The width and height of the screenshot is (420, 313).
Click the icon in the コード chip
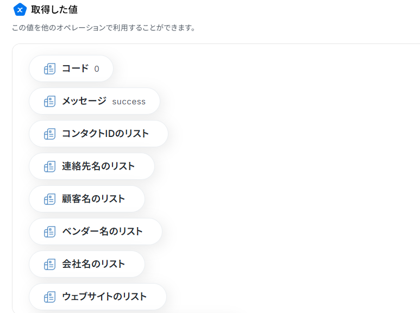[49, 69]
